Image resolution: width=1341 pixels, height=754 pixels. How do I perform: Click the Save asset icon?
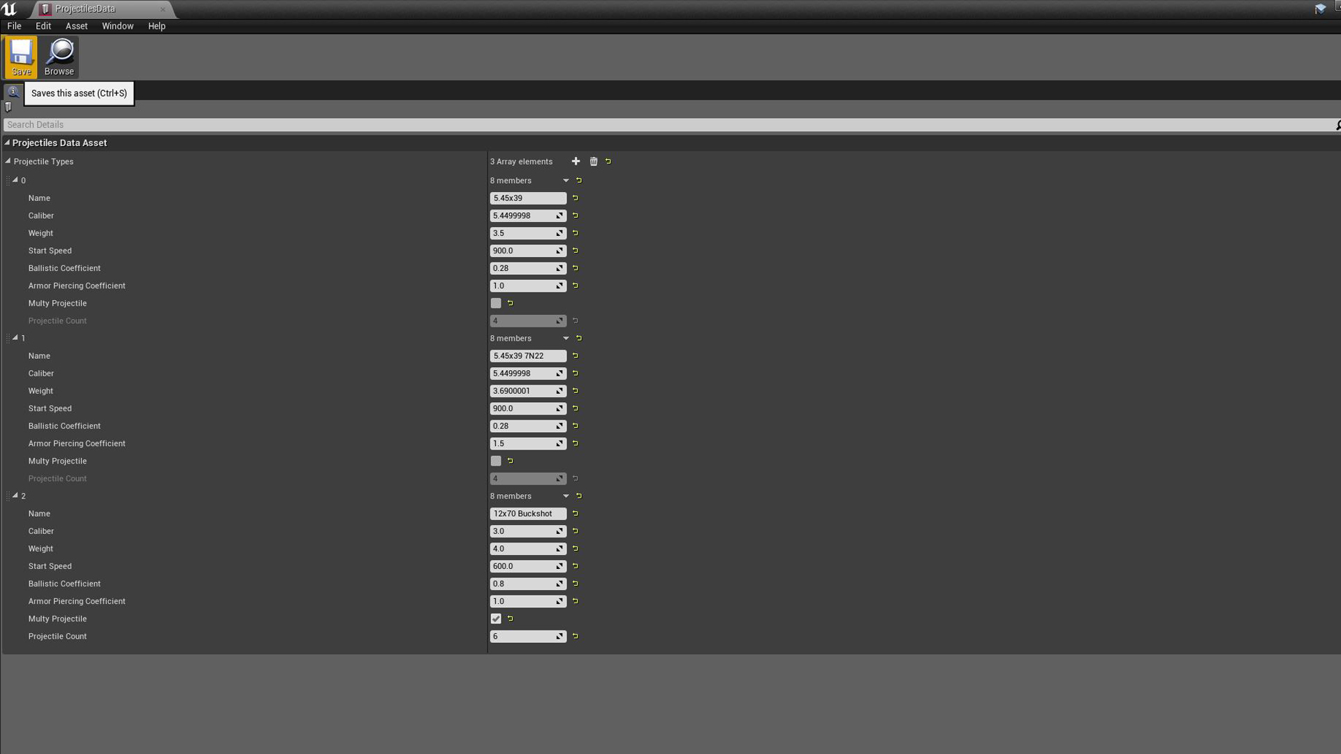click(x=21, y=56)
